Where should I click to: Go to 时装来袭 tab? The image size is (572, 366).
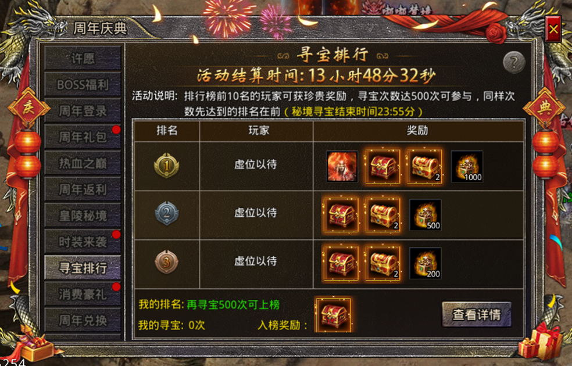tap(83, 242)
